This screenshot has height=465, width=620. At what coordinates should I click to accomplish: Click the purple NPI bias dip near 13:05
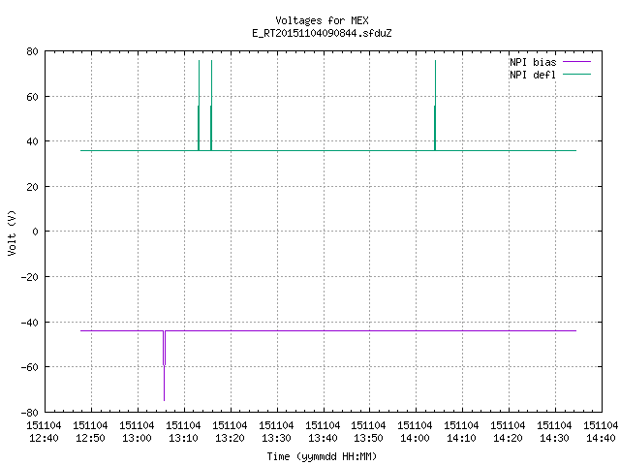[x=164, y=366]
